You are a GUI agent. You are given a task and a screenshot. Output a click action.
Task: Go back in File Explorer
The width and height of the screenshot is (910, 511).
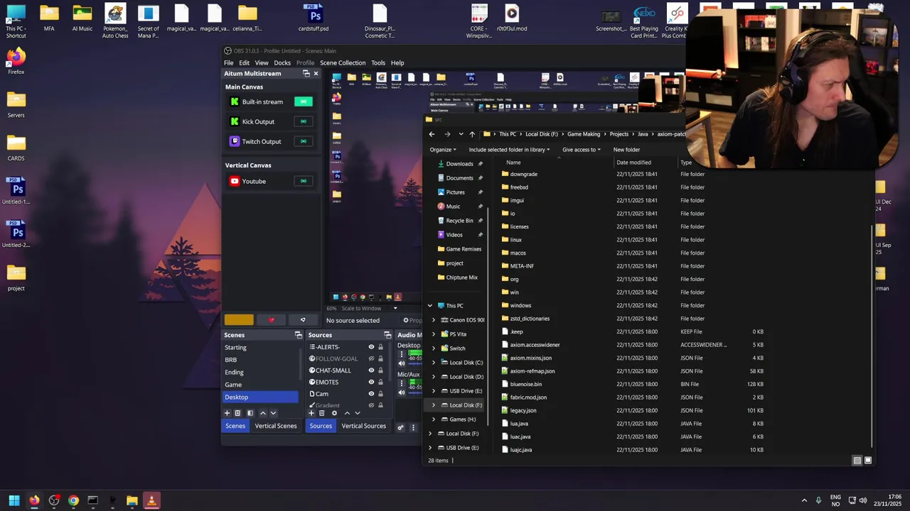[432, 134]
